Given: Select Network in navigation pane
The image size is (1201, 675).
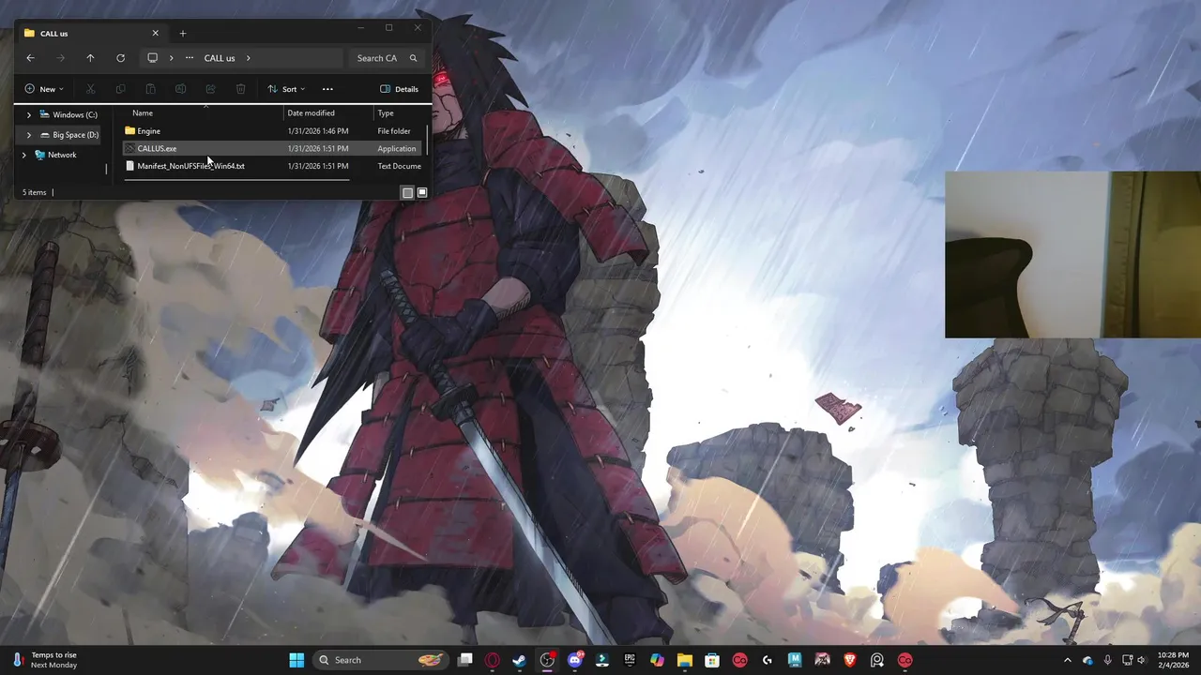Looking at the screenshot, I should [60, 155].
